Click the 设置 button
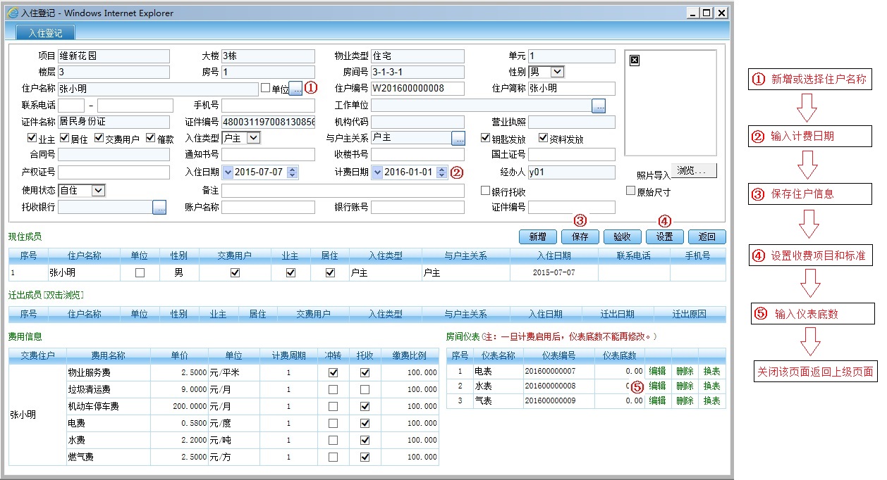This screenshot has width=887, height=480. [x=664, y=237]
